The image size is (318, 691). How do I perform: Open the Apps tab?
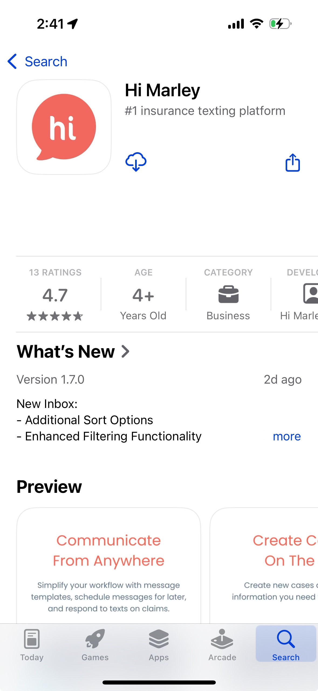point(159,644)
